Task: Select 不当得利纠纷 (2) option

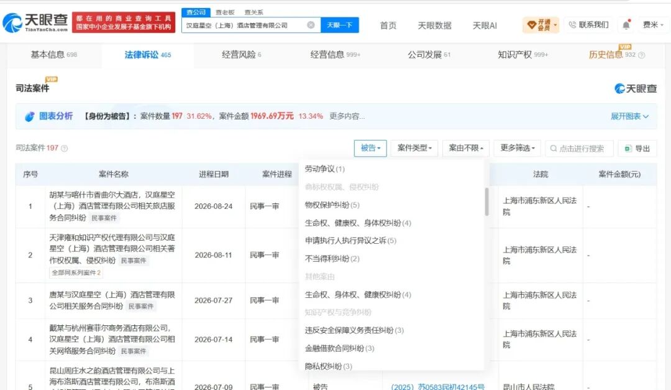Action: pyautogui.click(x=332, y=258)
